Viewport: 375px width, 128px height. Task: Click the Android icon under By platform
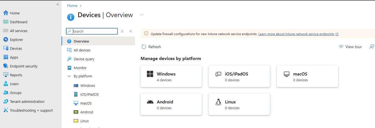pos(76,112)
